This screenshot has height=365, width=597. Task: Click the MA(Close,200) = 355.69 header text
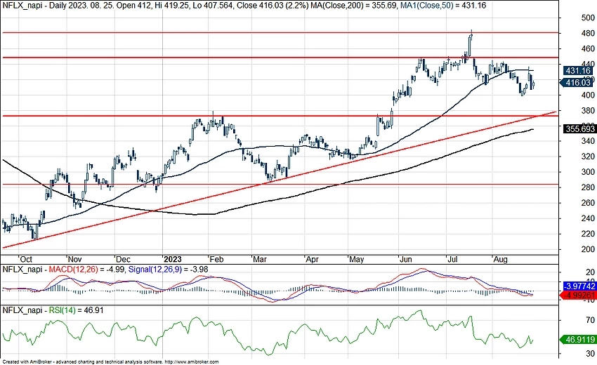tap(354, 6)
